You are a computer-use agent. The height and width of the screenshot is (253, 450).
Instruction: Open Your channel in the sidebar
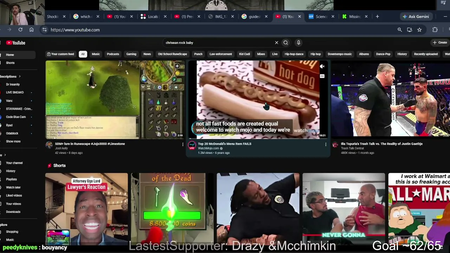[x=17, y=163]
